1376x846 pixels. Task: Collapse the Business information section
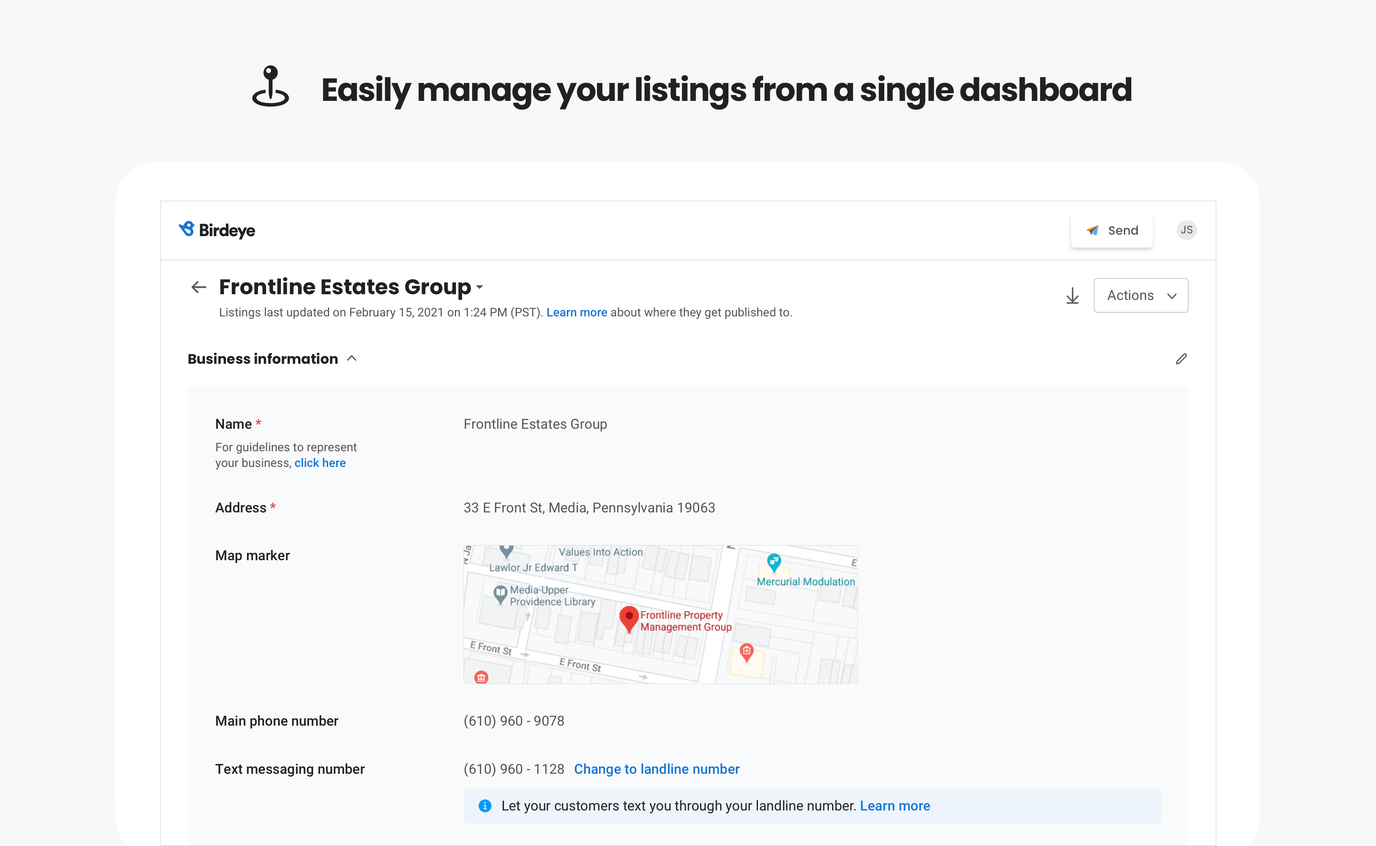coord(352,359)
